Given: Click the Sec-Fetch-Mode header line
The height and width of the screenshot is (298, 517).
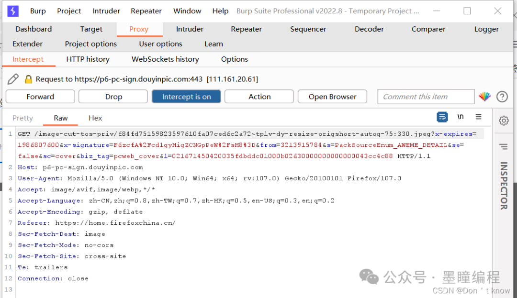Looking at the screenshot, I should point(66,245).
